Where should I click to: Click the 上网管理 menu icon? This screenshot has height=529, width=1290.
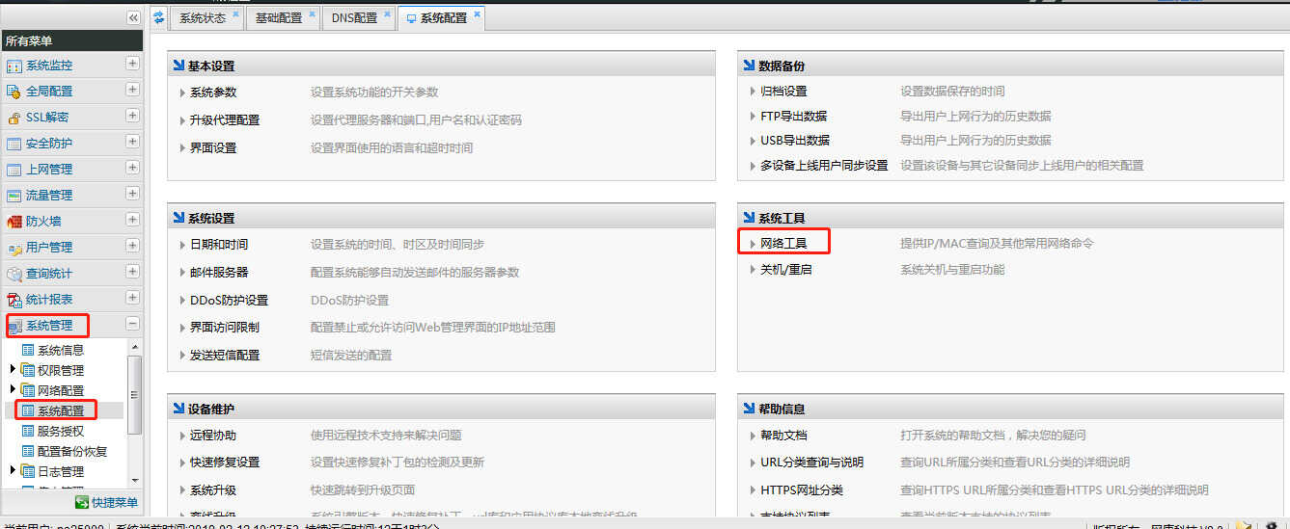tap(14, 170)
